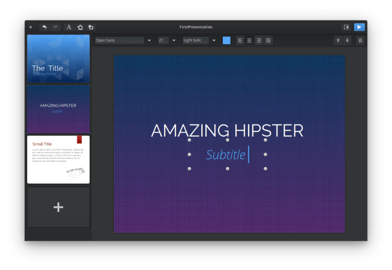The width and height of the screenshot is (392, 270).
Task: Move the selected element up one layer
Action: click(x=338, y=41)
